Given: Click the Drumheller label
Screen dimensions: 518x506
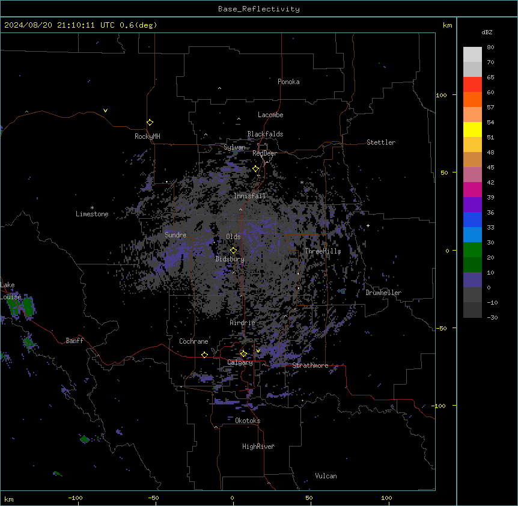Looking at the screenshot, I should tap(383, 293).
